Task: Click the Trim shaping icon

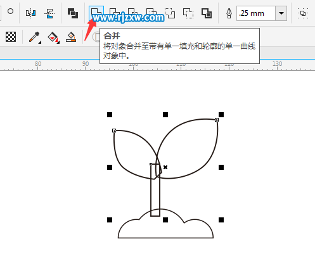Action: coord(115,13)
